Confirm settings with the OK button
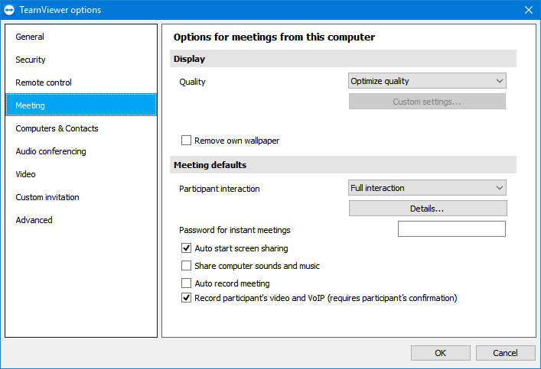Viewport: 541px width, 369px height. [440, 353]
